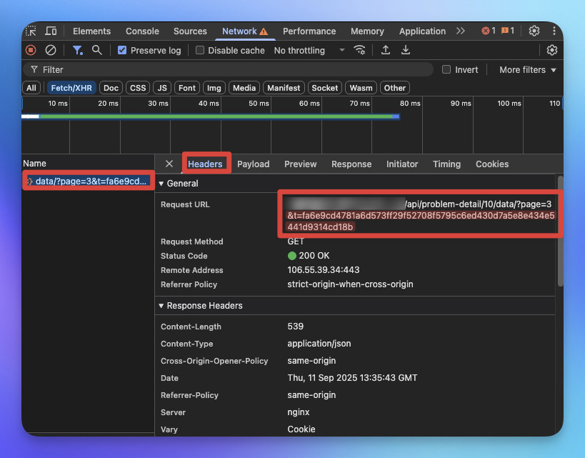Filter requests by JS type

coord(162,88)
